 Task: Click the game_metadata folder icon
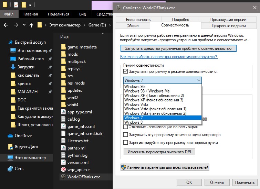coord(63,47)
